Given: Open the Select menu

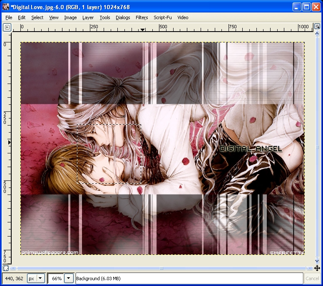Looking at the screenshot, I should click(x=37, y=17).
